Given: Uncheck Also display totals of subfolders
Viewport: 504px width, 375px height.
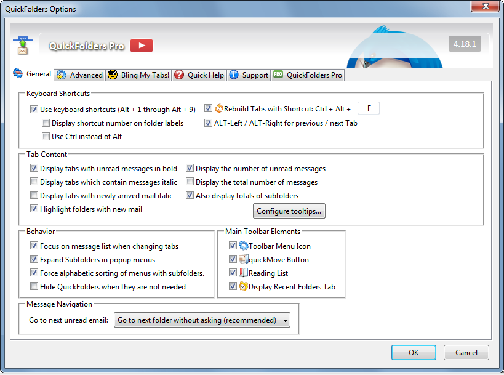Looking at the screenshot, I should point(190,195).
